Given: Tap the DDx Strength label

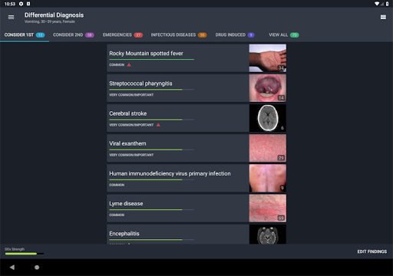Looking at the screenshot, I should 15,249.
